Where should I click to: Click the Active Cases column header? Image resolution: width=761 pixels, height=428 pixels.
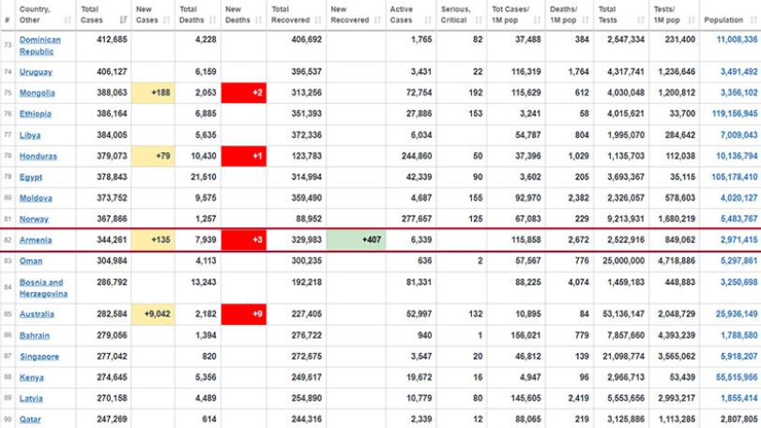coord(411,15)
